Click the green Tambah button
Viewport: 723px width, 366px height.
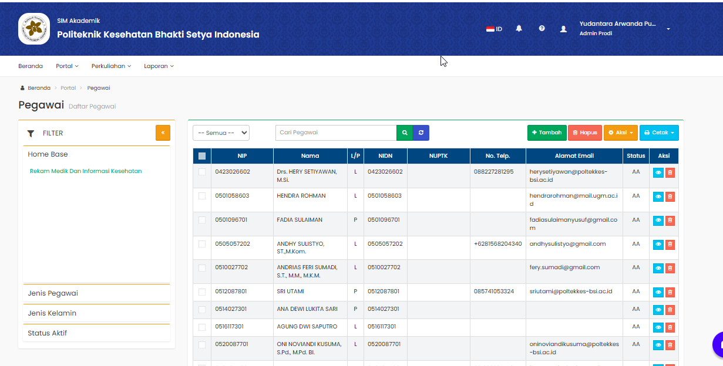[547, 133]
